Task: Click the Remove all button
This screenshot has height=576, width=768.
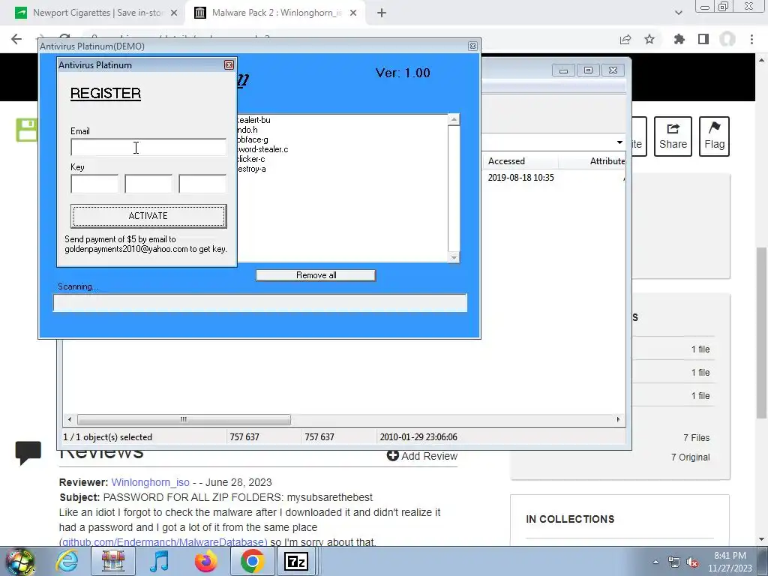Action: click(x=316, y=275)
